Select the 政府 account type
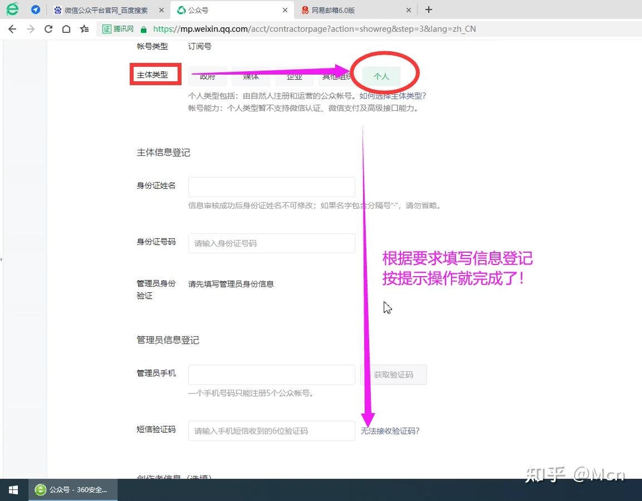The image size is (642, 501). pyautogui.click(x=207, y=77)
